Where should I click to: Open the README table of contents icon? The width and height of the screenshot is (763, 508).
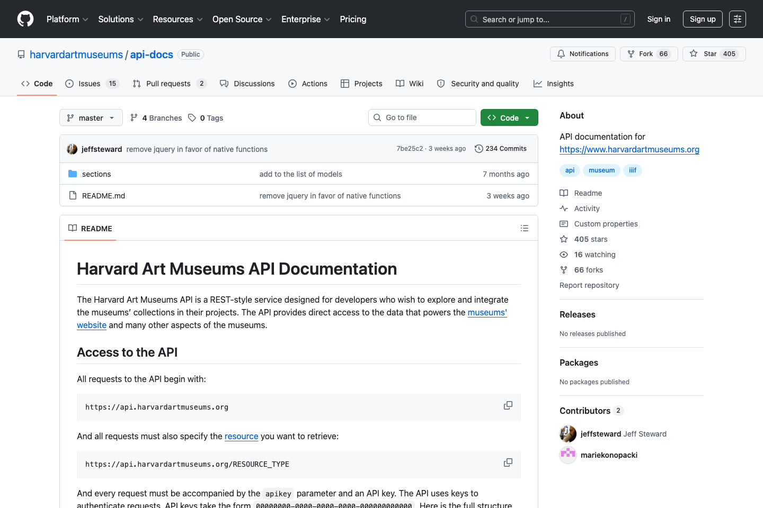point(525,228)
